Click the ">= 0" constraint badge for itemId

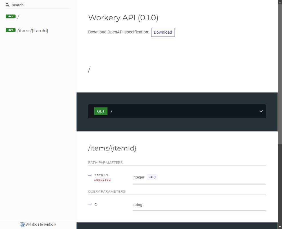tap(152, 177)
